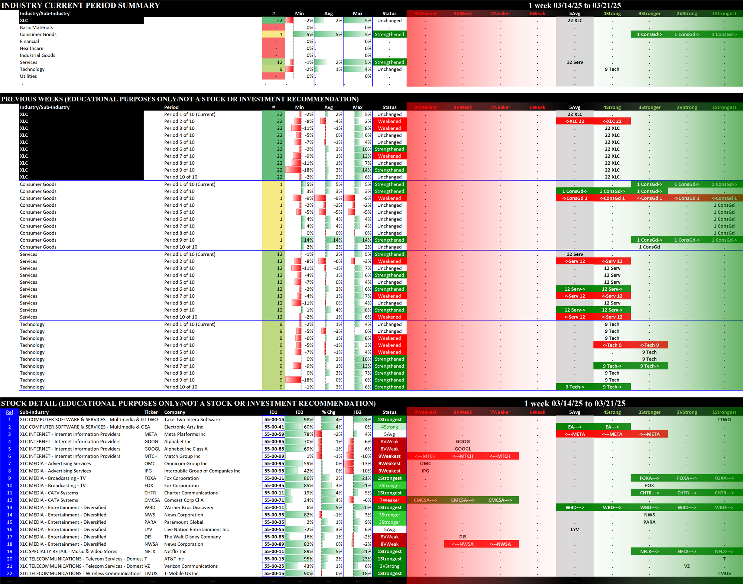Select the 9Weakest column header in top summary
Image resolution: width=743 pixels, height=584 pixels.
pyautogui.click(x=425, y=13)
